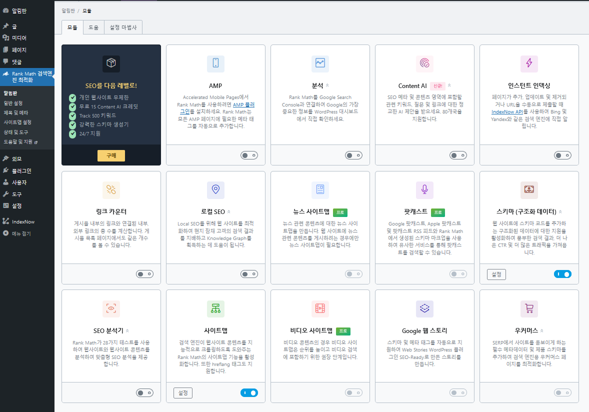589x412 pixels.
Task: Click the 인스턴트 인덱싱 lightning icon
Action: click(529, 64)
